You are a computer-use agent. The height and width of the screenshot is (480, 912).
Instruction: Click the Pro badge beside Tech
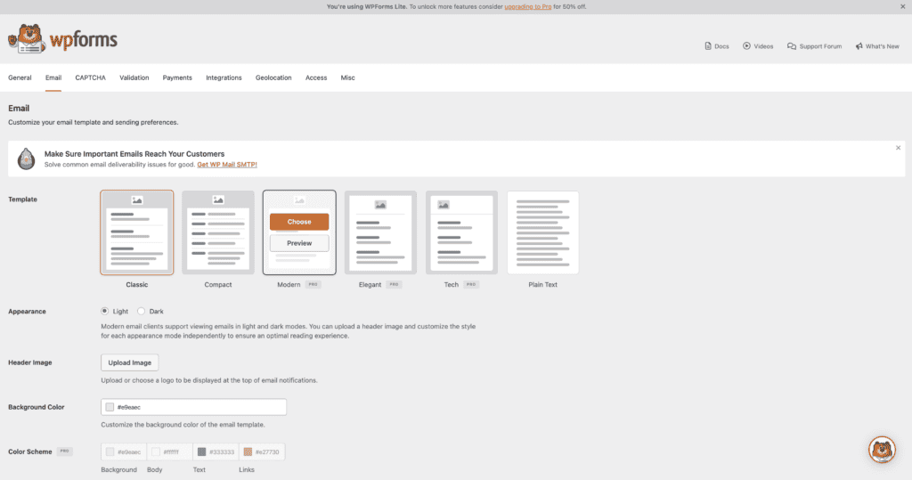(x=471, y=284)
